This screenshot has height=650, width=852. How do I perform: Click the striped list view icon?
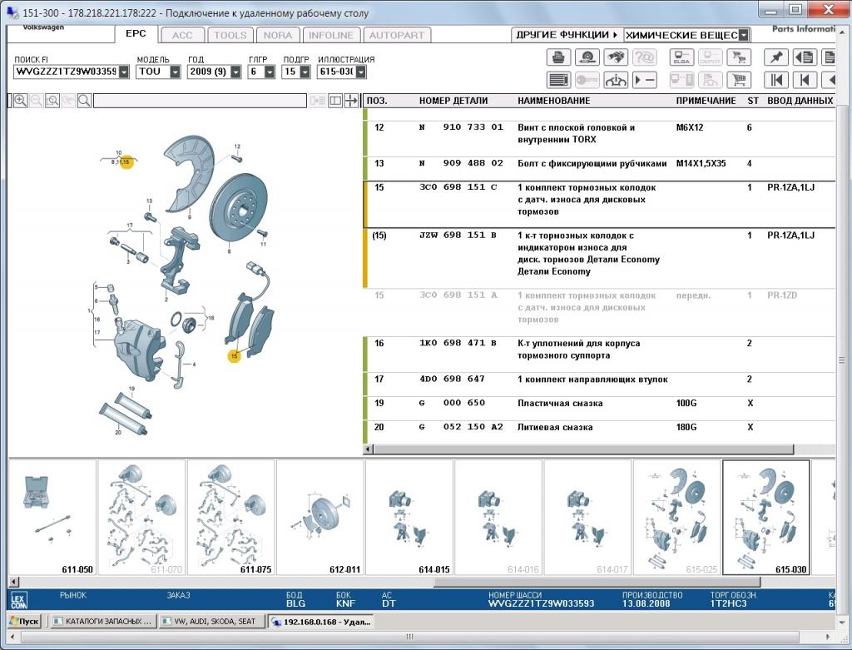pyautogui.click(x=558, y=81)
